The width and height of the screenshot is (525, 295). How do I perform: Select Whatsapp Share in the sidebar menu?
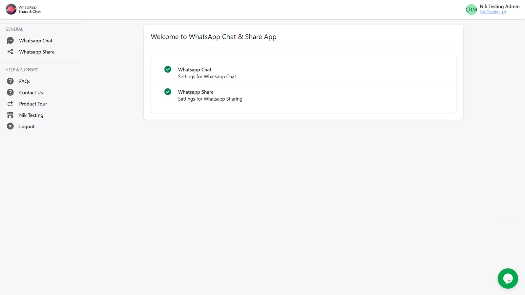pos(37,52)
